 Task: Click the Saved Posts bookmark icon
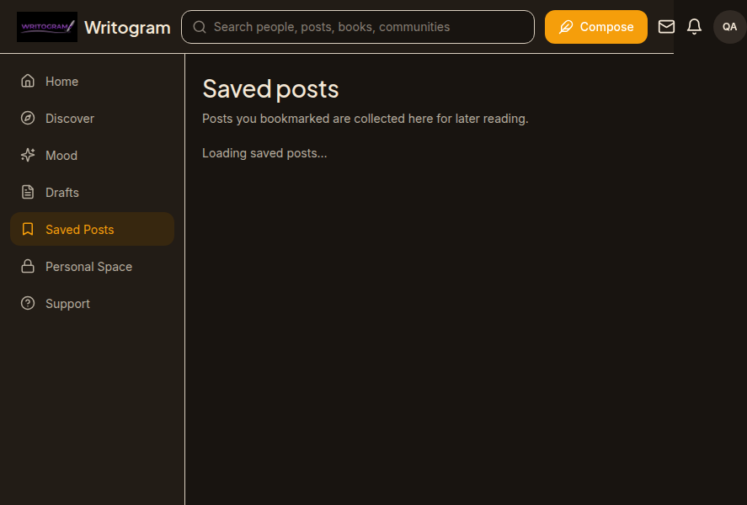click(x=28, y=230)
